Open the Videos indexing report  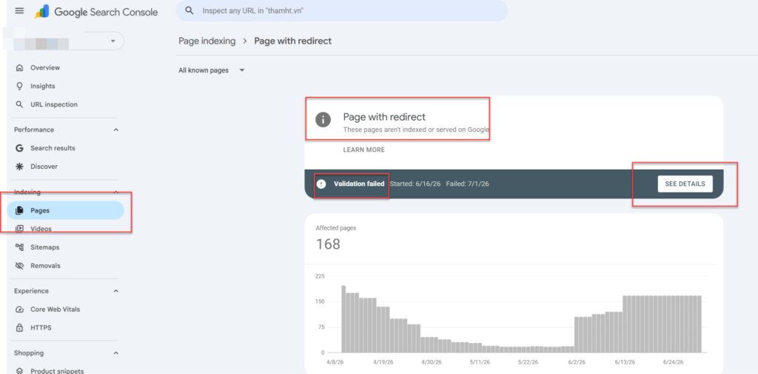[41, 229]
